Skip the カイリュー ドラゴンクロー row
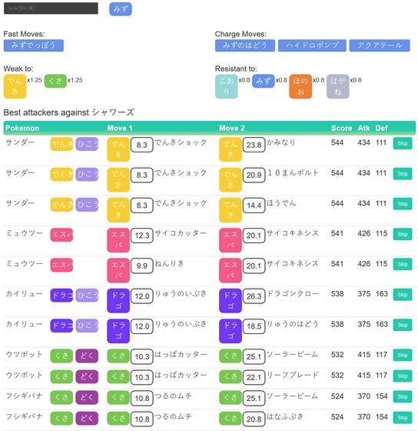The image size is (418, 431). [403, 295]
